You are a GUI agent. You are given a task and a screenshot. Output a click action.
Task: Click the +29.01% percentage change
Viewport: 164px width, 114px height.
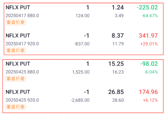coord(149,44)
